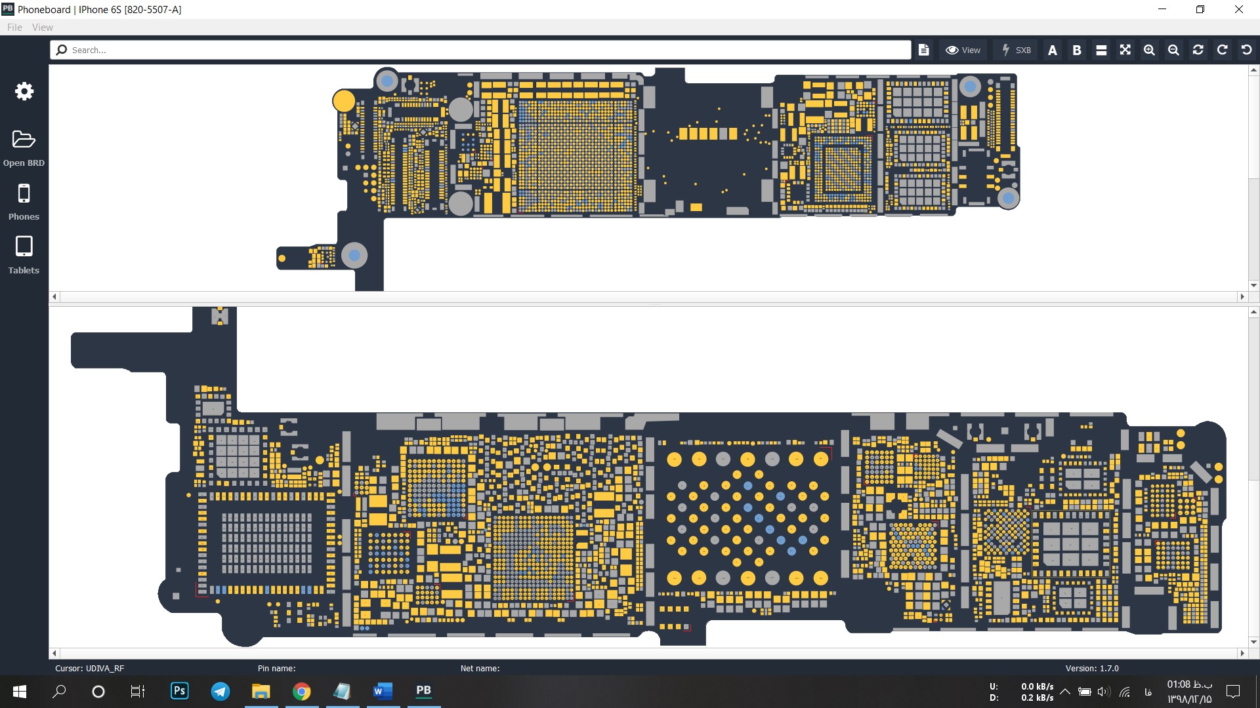Show side B of the board
Image resolution: width=1260 pixels, height=708 pixels.
click(x=1076, y=50)
